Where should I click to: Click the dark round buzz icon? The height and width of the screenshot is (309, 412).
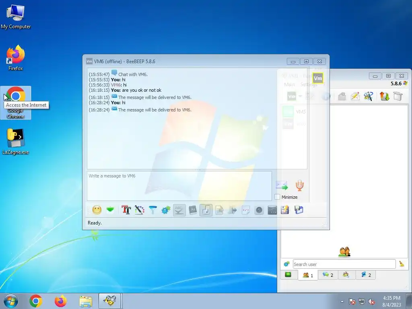click(259, 210)
